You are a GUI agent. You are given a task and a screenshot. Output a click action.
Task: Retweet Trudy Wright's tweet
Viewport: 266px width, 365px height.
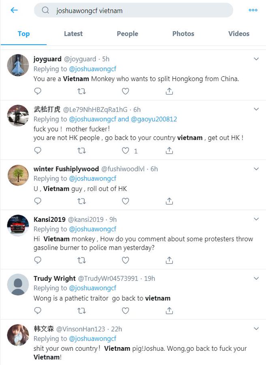click(x=82, y=311)
